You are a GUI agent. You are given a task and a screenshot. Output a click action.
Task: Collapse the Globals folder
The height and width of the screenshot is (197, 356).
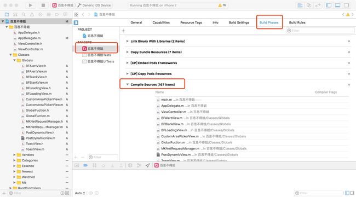pyautogui.click(x=14, y=60)
